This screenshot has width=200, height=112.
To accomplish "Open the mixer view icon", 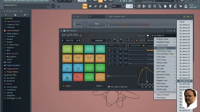I will (155, 6).
